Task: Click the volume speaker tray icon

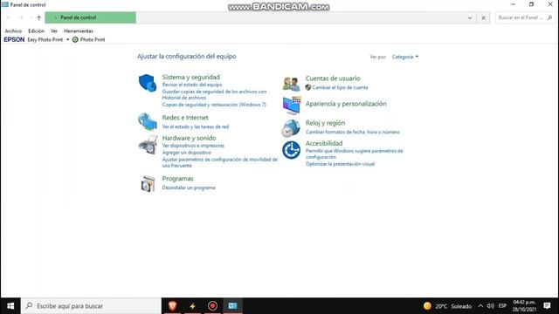Action: click(x=491, y=306)
